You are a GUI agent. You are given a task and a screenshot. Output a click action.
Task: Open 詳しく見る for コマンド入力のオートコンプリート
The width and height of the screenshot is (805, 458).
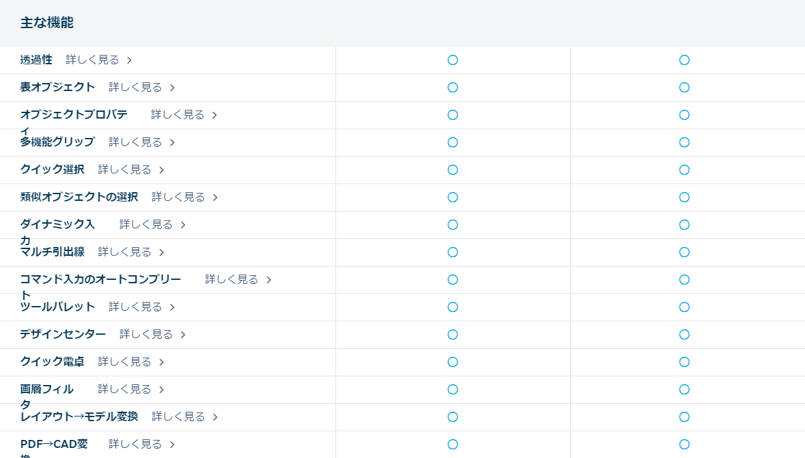tap(231, 279)
